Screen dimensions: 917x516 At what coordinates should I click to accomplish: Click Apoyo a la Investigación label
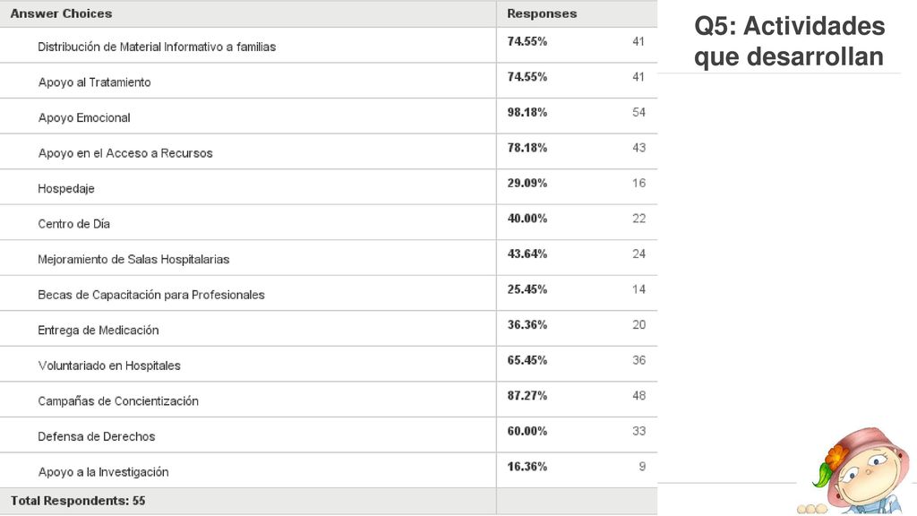[x=103, y=471]
